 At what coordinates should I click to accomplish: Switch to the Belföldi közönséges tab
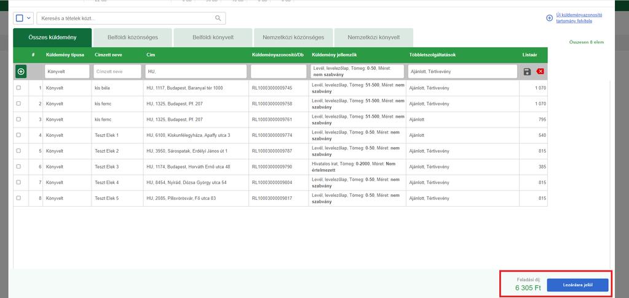pos(133,37)
